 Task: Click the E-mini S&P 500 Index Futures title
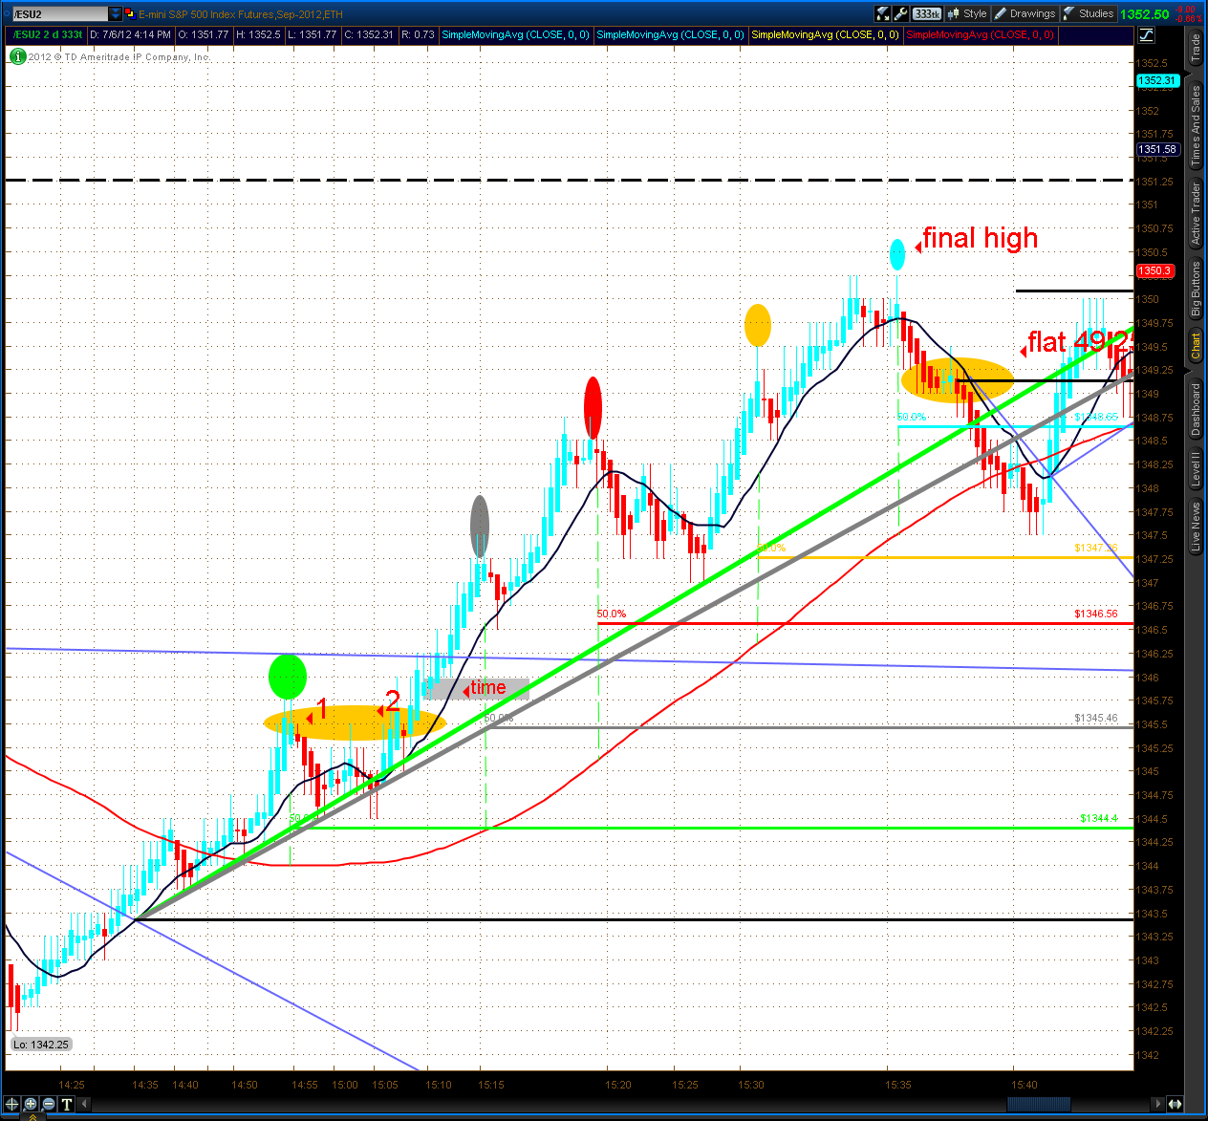point(240,14)
